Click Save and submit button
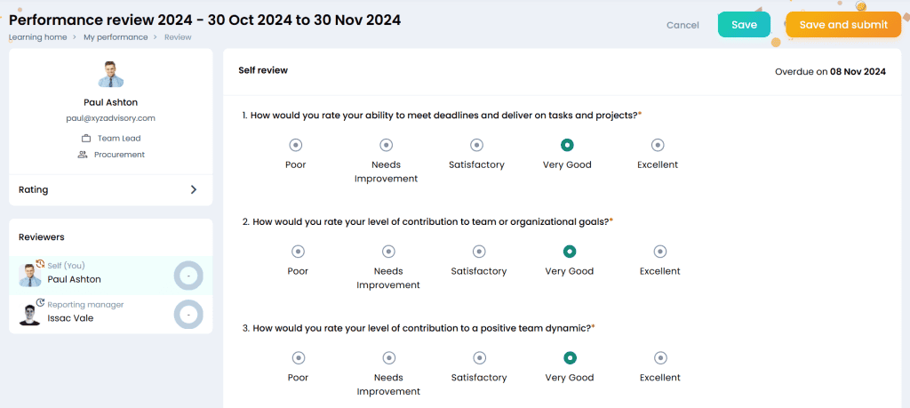This screenshot has width=910, height=408. (843, 25)
